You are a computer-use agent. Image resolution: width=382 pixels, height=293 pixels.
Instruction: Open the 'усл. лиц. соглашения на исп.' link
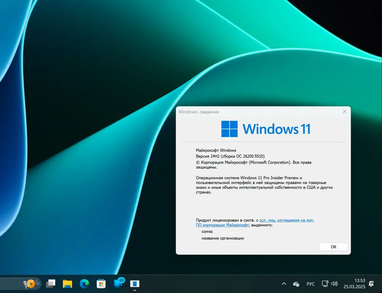[x=286, y=220]
